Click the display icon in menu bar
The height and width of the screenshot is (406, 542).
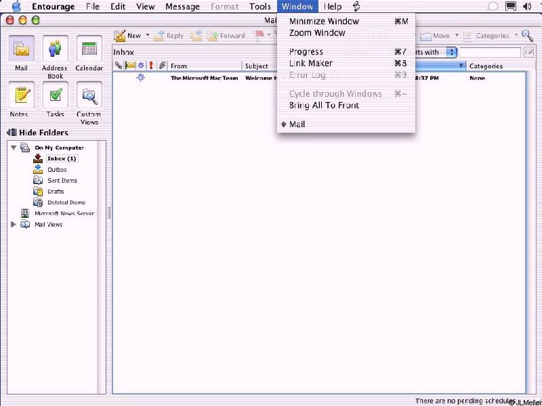click(511, 6)
